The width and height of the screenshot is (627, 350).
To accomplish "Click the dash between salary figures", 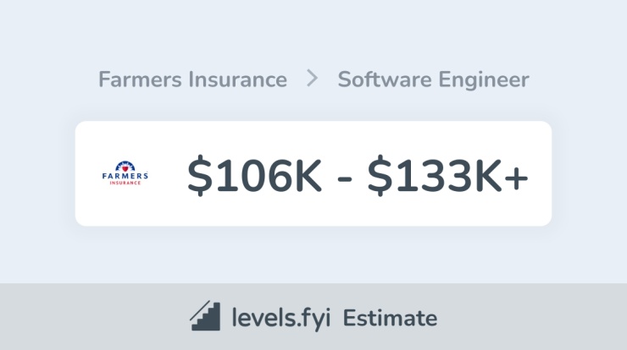I will (344, 178).
